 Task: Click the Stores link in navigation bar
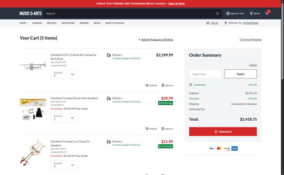214,23
